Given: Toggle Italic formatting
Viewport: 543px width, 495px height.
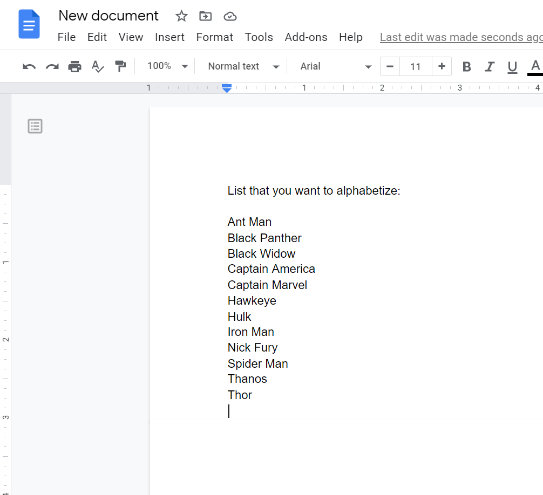Looking at the screenshot, I should point(490,66).
